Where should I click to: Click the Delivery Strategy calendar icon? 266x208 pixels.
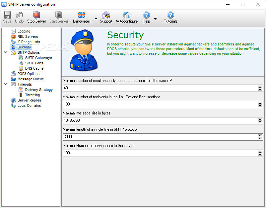pos(21,90)
